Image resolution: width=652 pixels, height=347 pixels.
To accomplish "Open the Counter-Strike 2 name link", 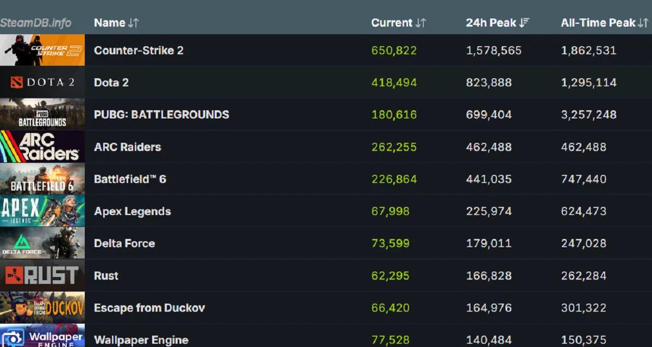I will click(139, 51).
